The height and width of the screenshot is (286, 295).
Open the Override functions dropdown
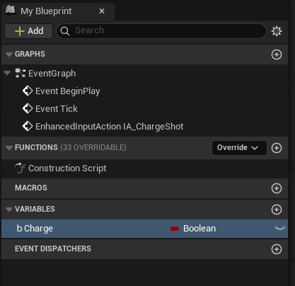tap(239, 148)
